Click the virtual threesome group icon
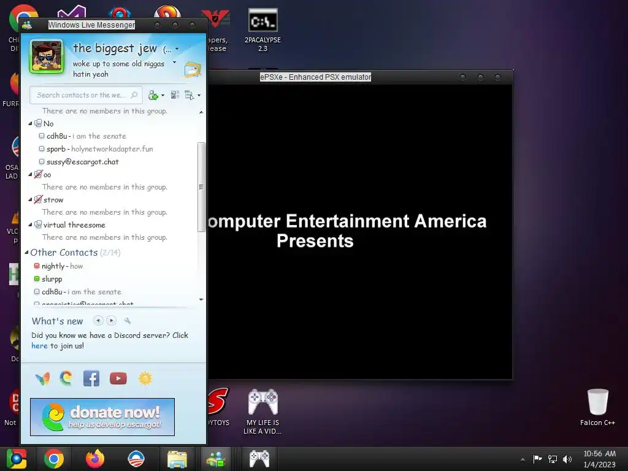 (38, 224)
